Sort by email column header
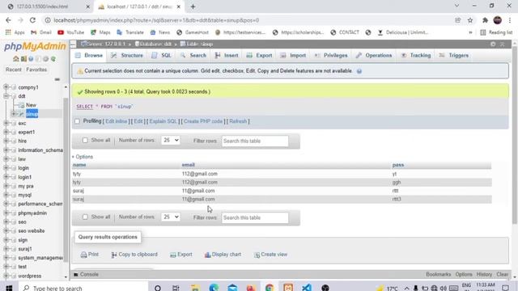The width and height of the screenshot is (518, 291). (x=189, y=165)
